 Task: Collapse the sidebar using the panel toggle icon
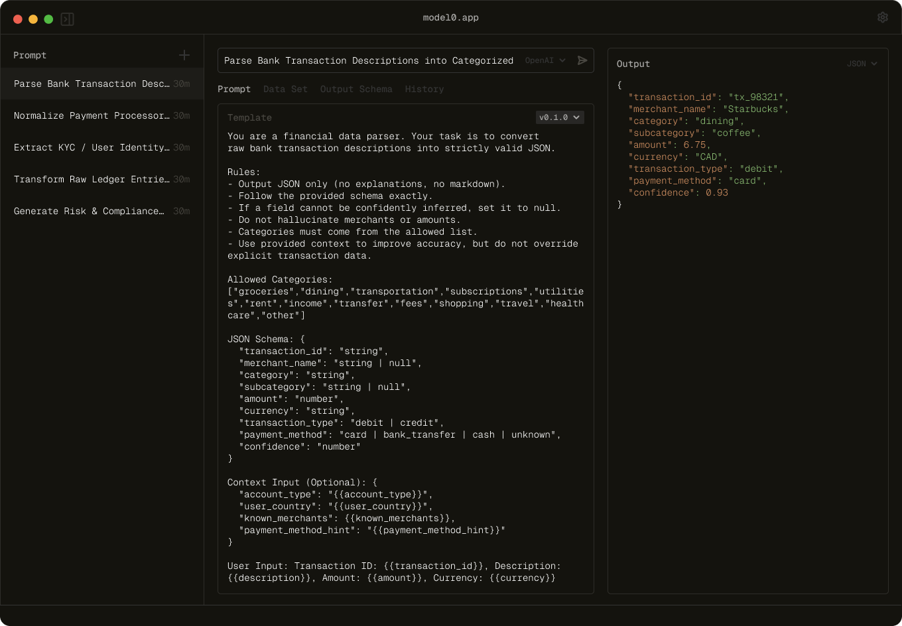[x=67, y=19]
